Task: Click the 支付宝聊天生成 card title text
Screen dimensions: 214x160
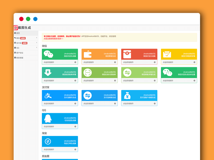Action: pyautogui.click(x=70, y=98)
